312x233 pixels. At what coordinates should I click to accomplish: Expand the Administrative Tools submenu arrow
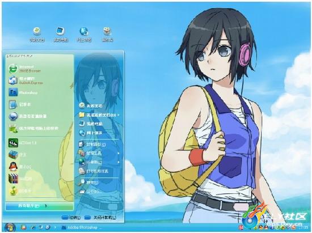pos(119,153)
